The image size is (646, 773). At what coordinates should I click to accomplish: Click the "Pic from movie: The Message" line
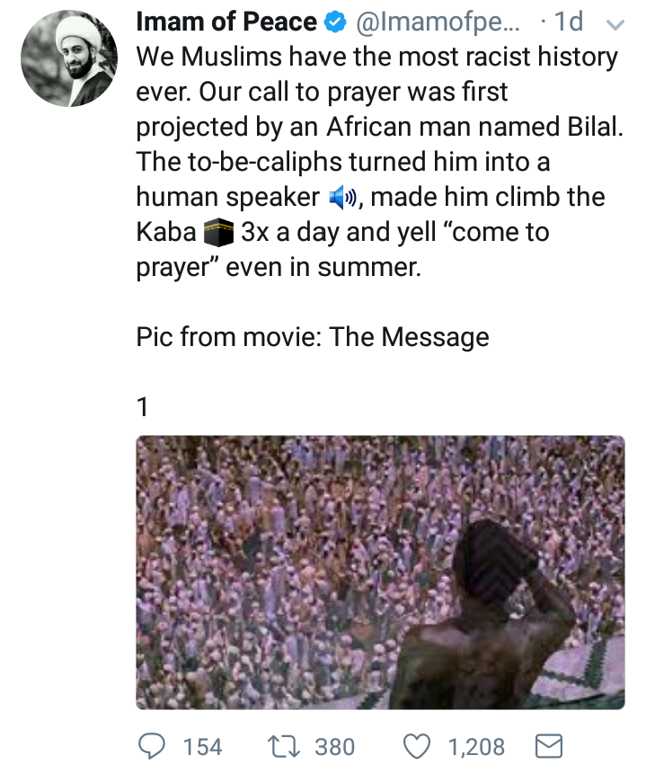click(313, 337)
